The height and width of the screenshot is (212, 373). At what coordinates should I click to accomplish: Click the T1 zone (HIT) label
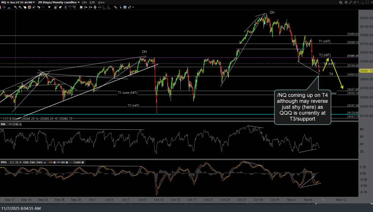(127, 93)
